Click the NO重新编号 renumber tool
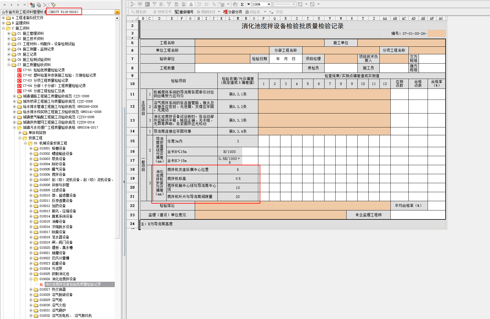The image size is (490, 319). [x=184, y=12]
